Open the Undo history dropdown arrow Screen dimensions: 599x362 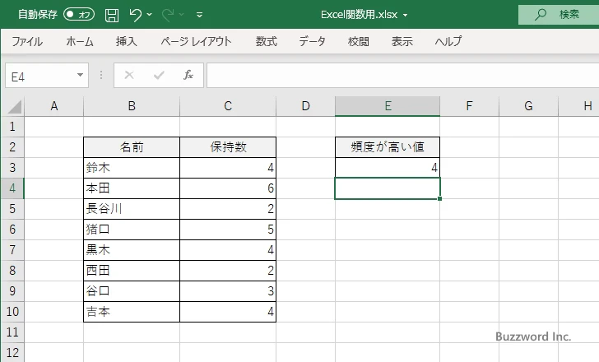[x=150, y=15]
